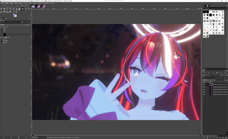This screenshot has height=139, width=228.
Task: Switch to the チャンネル Channels tab
Action: (211, 75)
